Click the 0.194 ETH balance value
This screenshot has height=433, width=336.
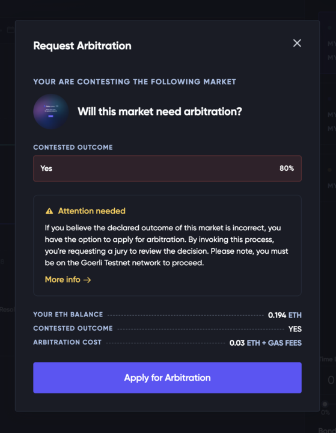(x=285, y=315)
